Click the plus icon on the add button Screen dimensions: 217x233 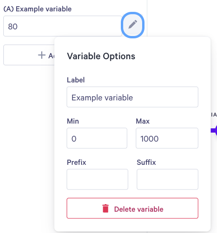click(x=42, y=55)
